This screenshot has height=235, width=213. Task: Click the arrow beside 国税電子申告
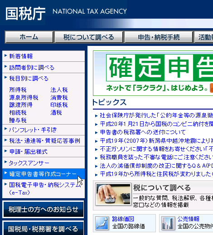(6, 184)
